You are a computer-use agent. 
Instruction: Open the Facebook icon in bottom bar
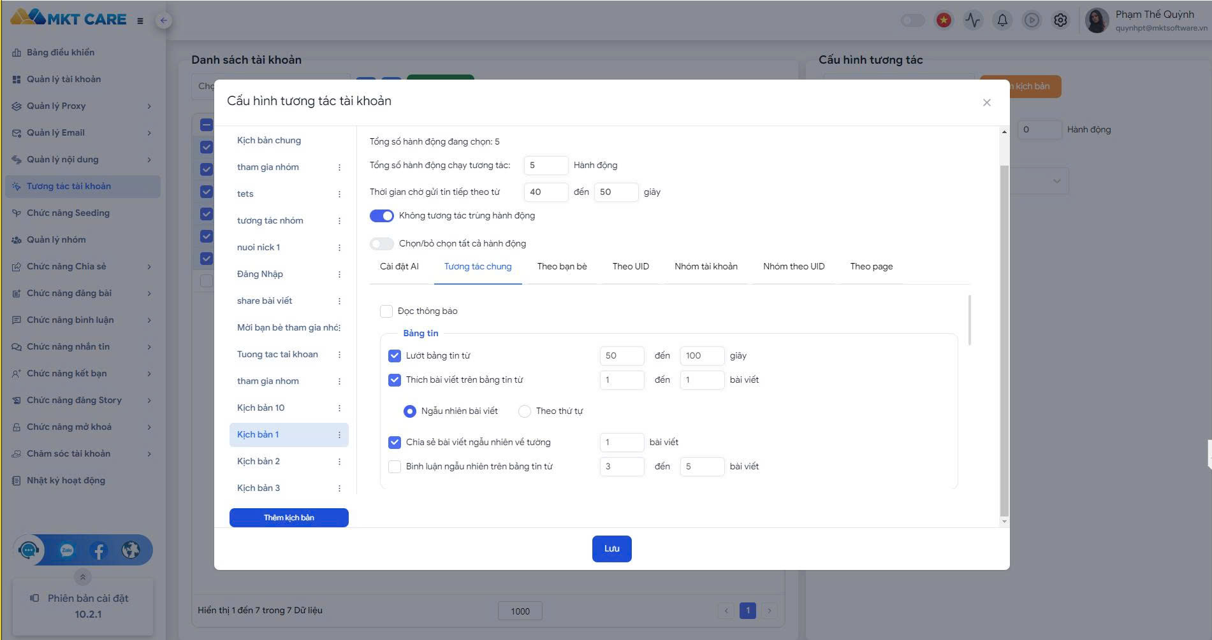(x=99, y=550)
